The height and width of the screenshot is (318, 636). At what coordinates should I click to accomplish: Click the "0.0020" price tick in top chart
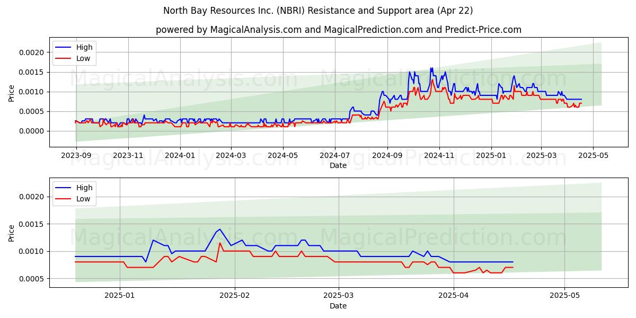tap(33, 52)
